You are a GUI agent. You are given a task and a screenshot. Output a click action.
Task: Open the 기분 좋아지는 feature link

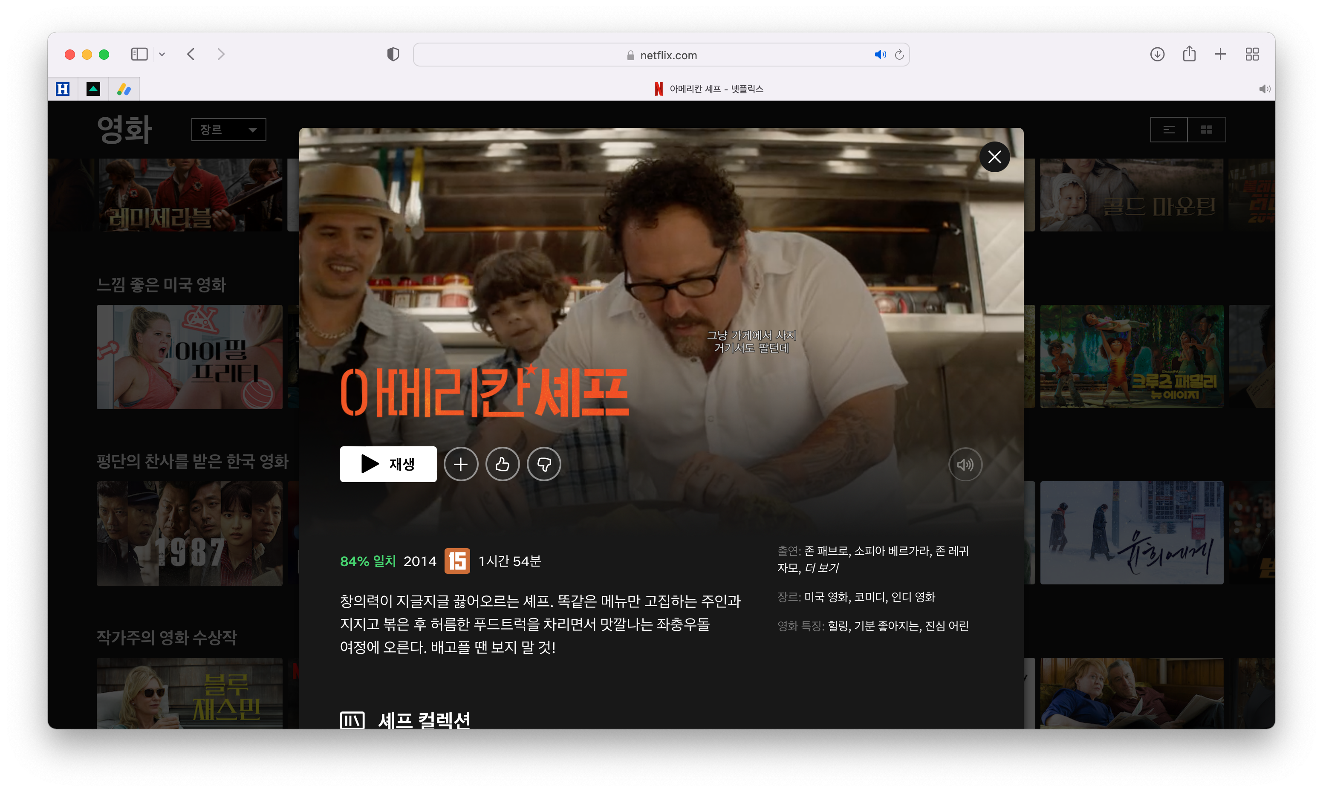pos(887,625)
